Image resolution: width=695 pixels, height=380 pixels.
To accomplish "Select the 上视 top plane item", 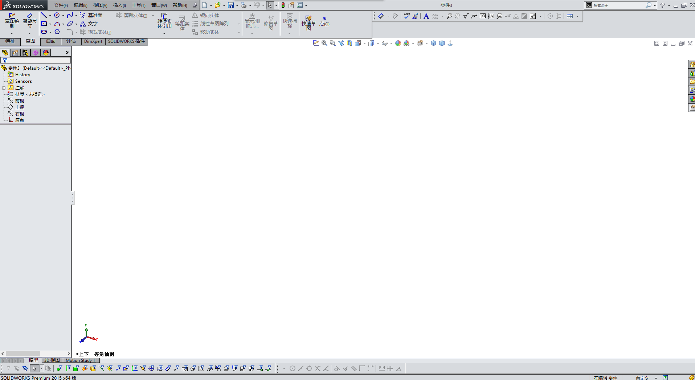I will click(x=16, y=107).
